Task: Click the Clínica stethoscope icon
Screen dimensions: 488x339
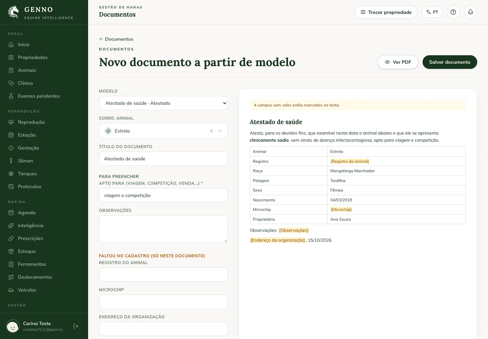Action: [11, 83]
